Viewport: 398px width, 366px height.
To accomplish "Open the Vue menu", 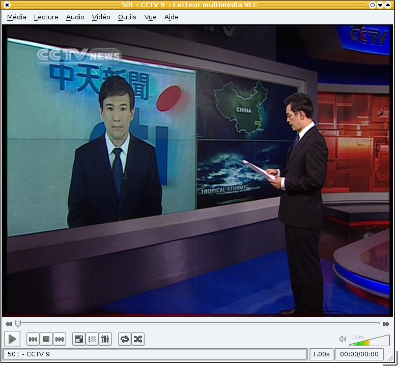I will pos(150,17).
